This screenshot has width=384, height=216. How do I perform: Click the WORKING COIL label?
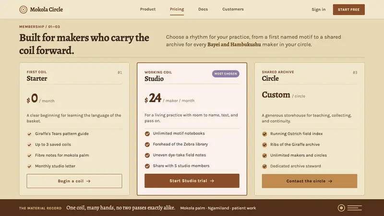[158, 72]
